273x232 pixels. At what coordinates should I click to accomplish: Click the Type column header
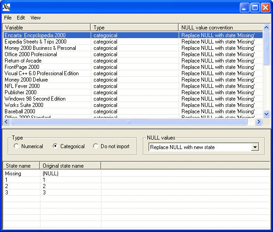[x=134, y=28]
